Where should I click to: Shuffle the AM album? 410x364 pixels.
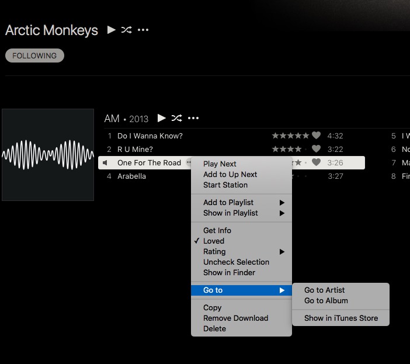pos(177,118)
